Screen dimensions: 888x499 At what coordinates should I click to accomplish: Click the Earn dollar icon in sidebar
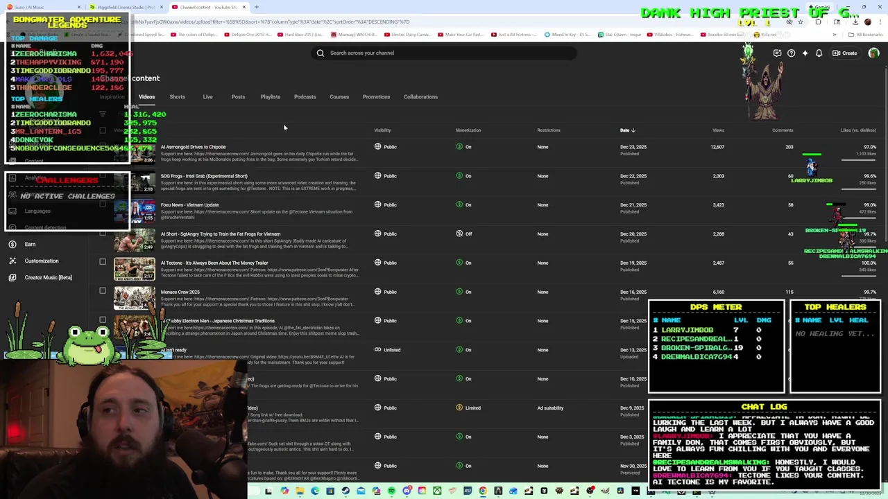tap(12, 244)
